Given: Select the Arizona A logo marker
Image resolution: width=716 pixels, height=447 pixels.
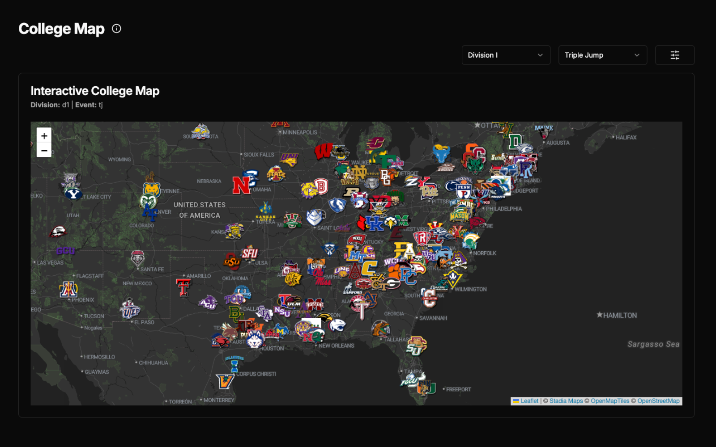Looking at the screenshot, I should click(68, 290).
